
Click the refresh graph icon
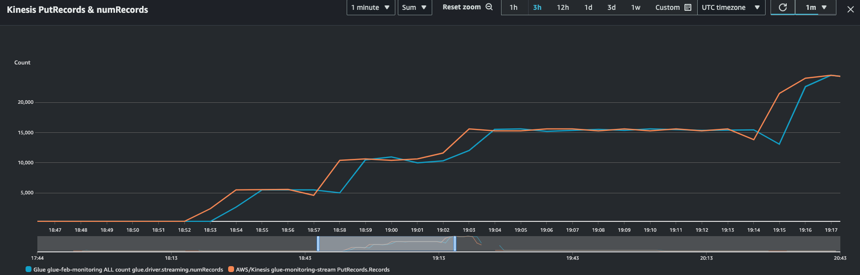783,7
